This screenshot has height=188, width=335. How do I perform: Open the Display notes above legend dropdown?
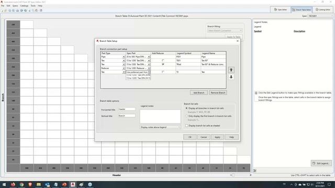point(160,127)
